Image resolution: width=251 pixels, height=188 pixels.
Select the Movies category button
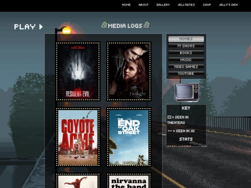point(186,39)
